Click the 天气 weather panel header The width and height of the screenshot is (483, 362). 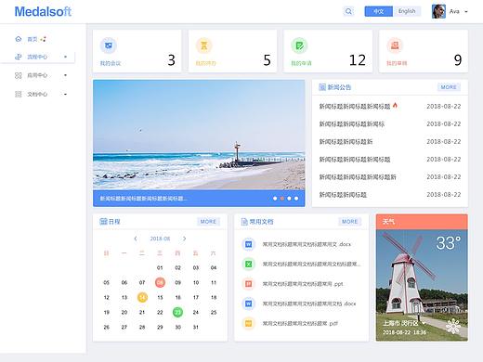422,222
